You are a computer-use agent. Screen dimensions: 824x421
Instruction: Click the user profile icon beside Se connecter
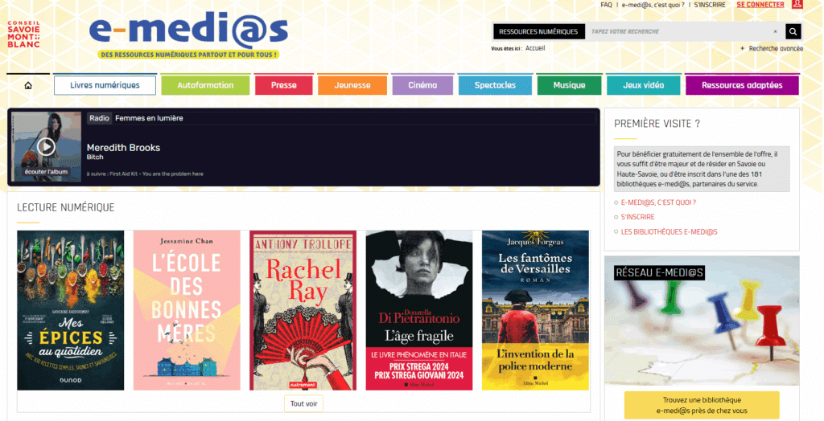[x=797, y=4]
